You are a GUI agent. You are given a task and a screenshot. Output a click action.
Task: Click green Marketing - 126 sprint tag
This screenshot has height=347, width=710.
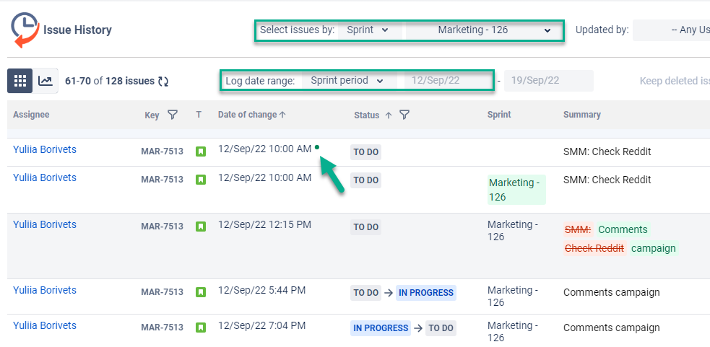pyautogui.click(x=516, y=190)
